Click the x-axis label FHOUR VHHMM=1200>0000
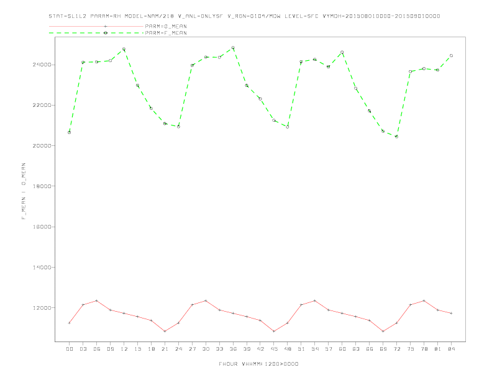 point(258,364)
